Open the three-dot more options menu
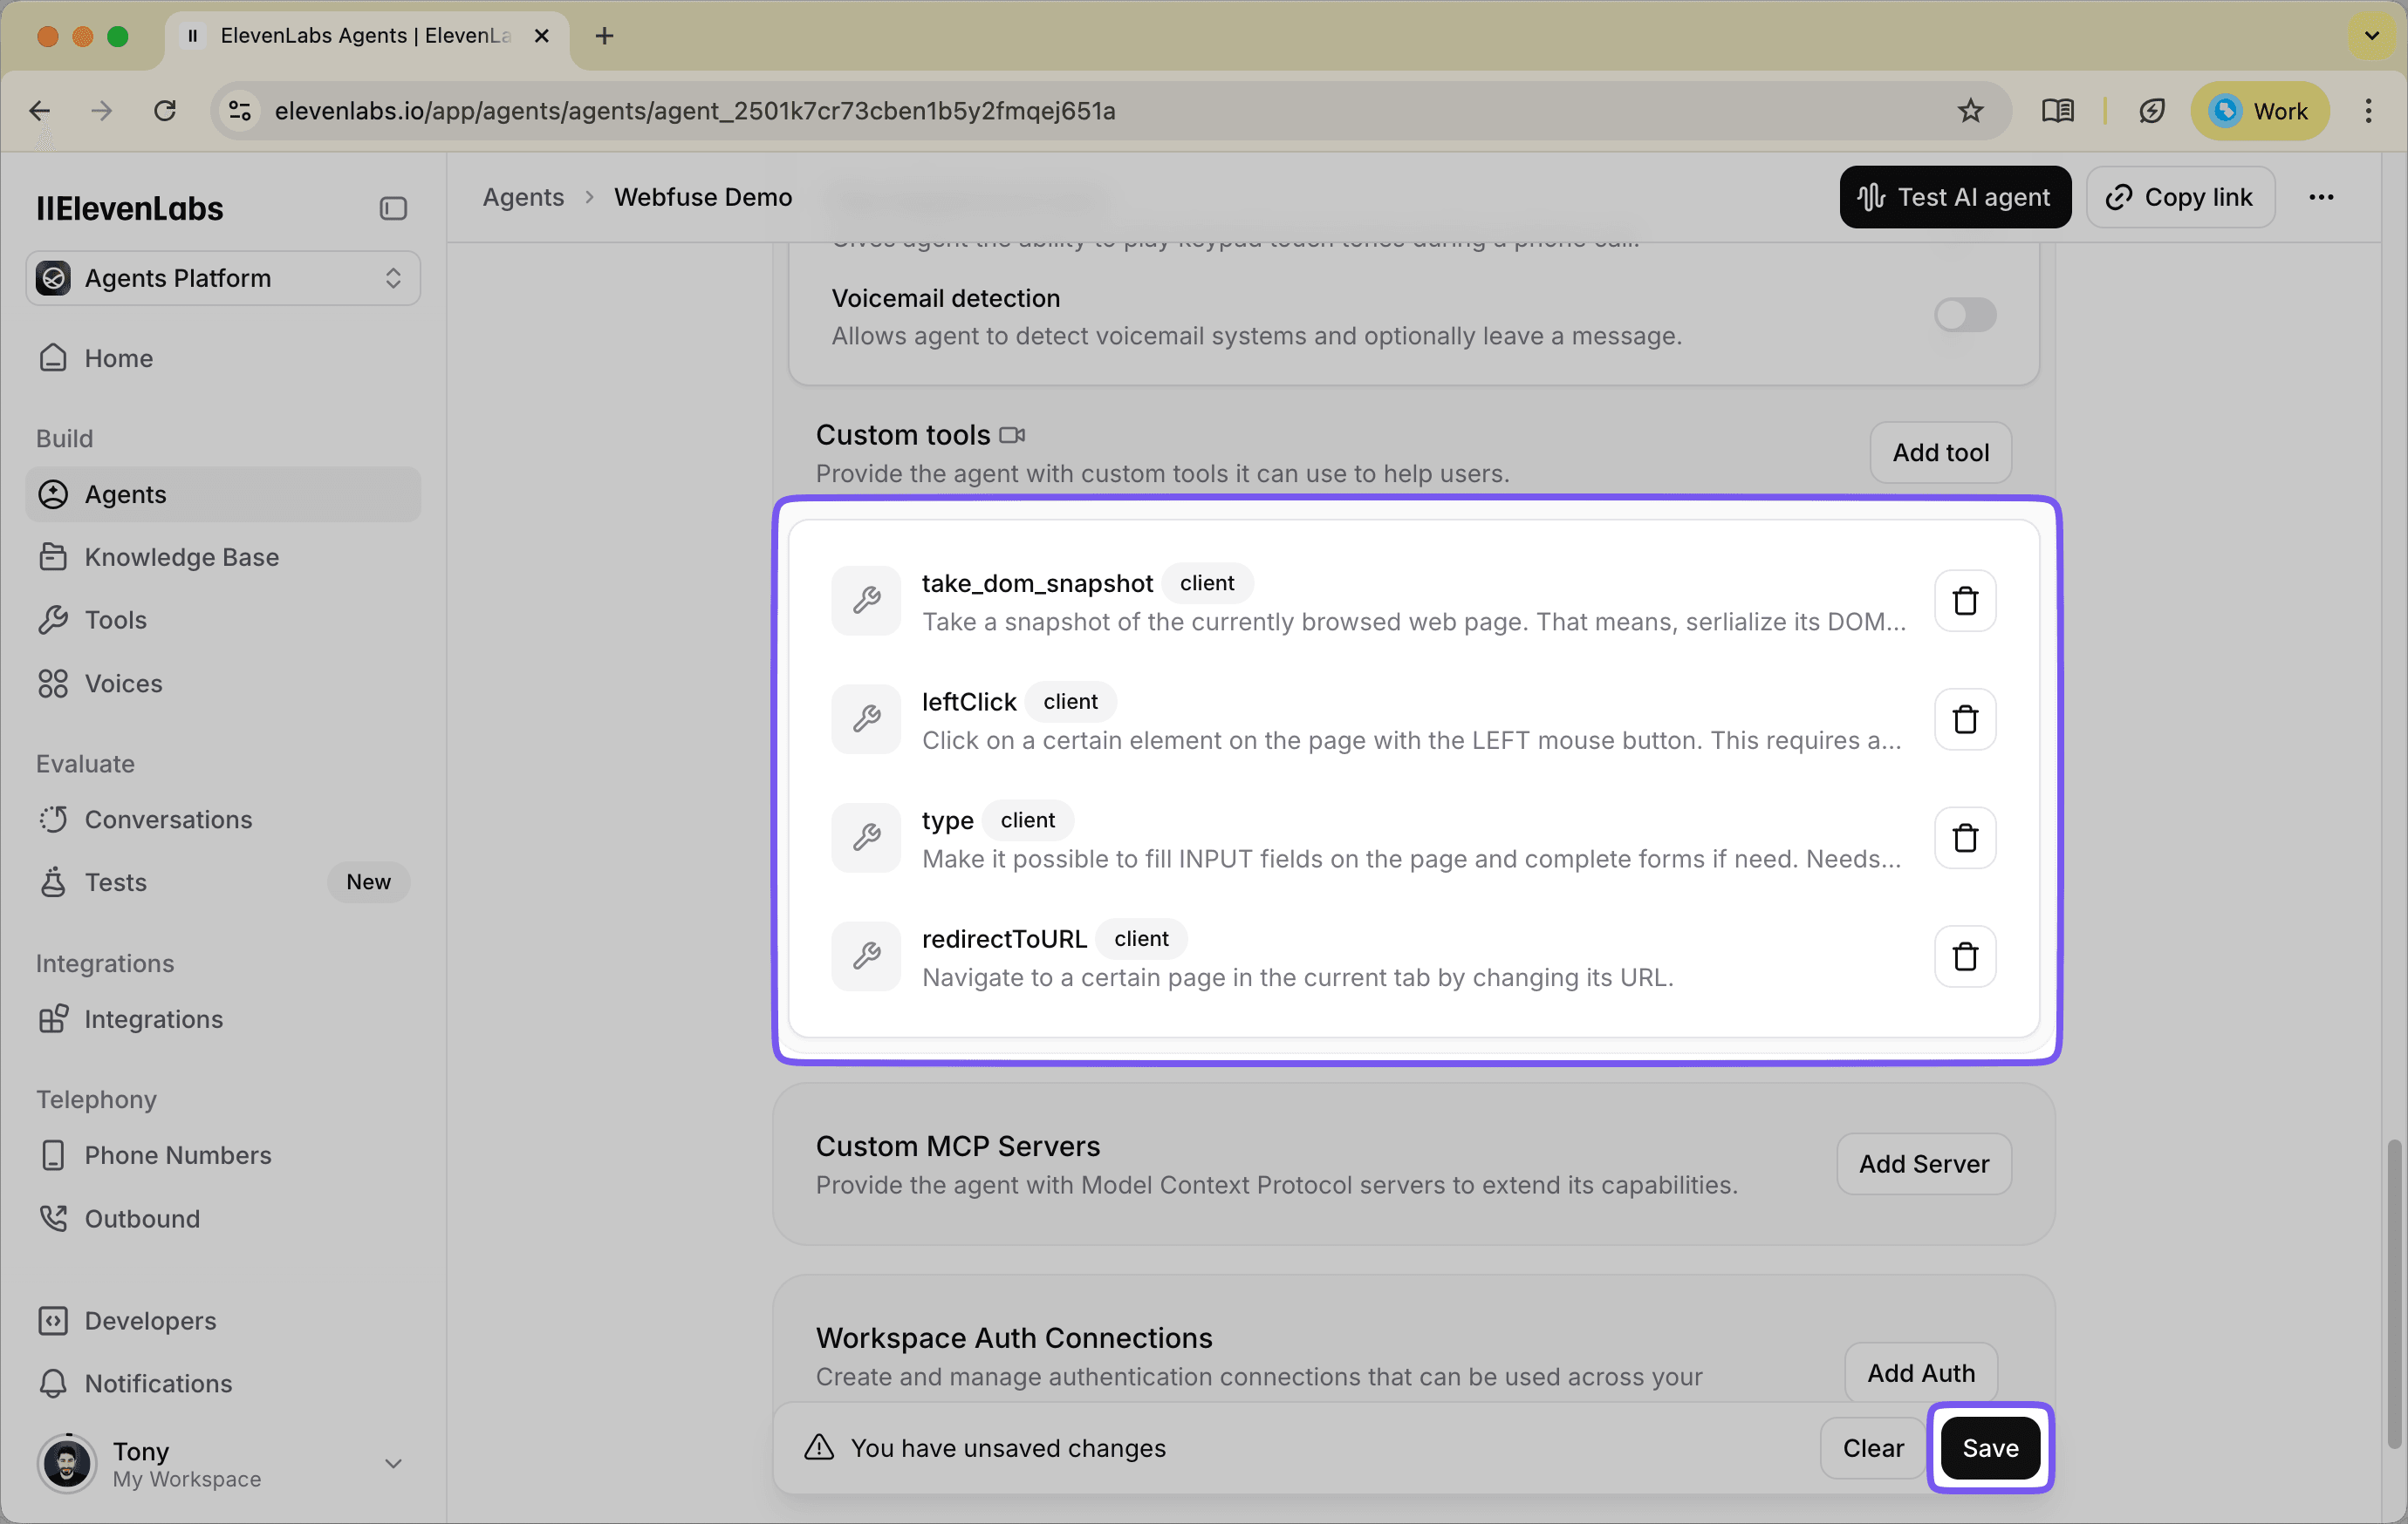This screenshot has width=2408, height=1524. coord(2320,197)
